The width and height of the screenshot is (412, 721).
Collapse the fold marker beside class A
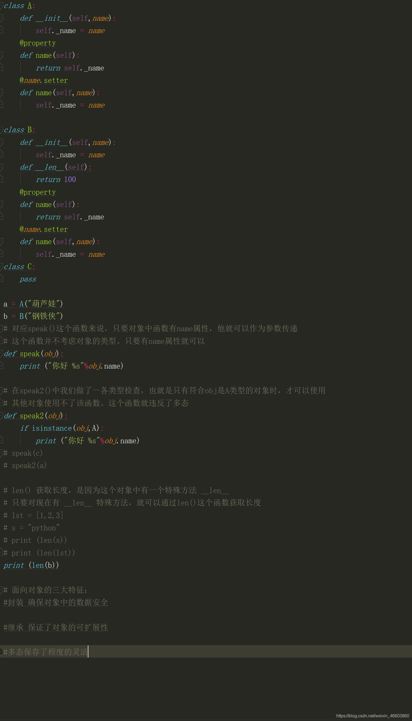tap(1, 6)
